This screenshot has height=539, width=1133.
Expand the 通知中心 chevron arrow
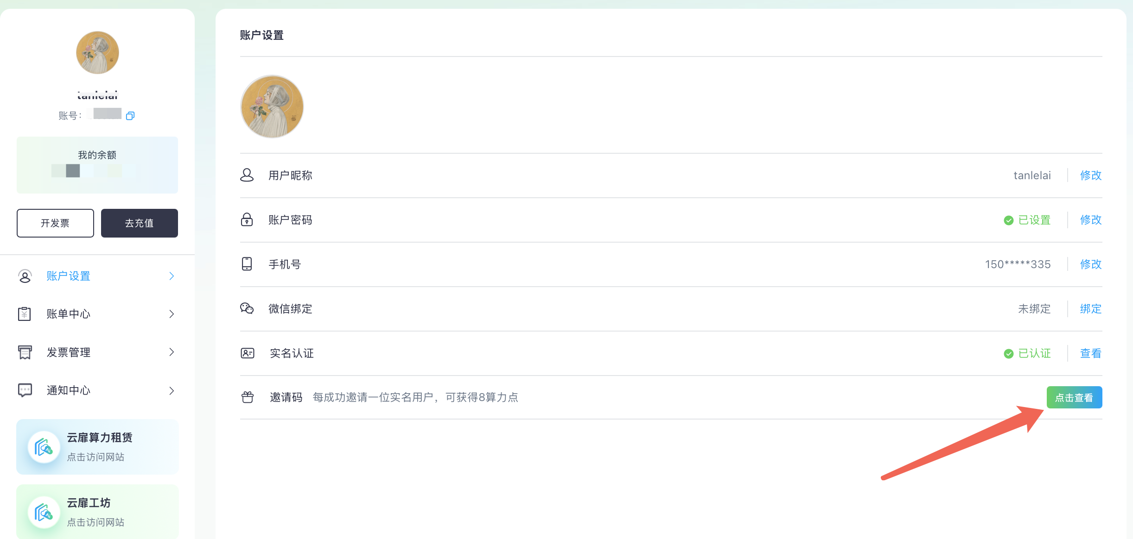pos(172,391)
